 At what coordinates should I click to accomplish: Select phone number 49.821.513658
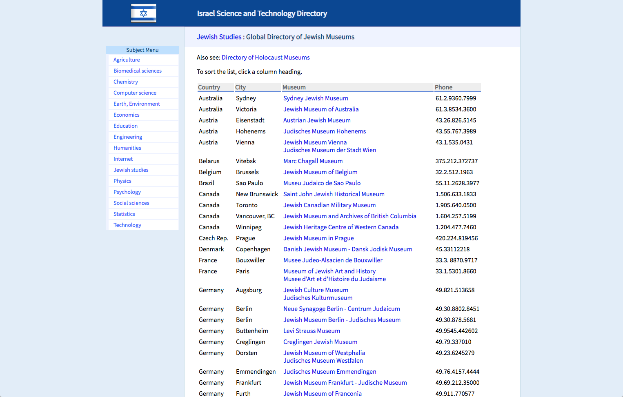pyautogui.click(x=455, y=290)
